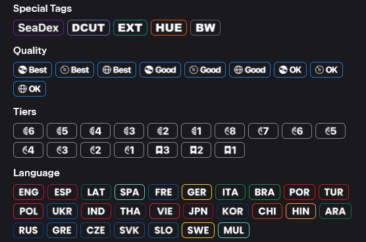This screenshot has width=366, height=242.
Task: Click the GER language tag
Action: click(197, 192)
